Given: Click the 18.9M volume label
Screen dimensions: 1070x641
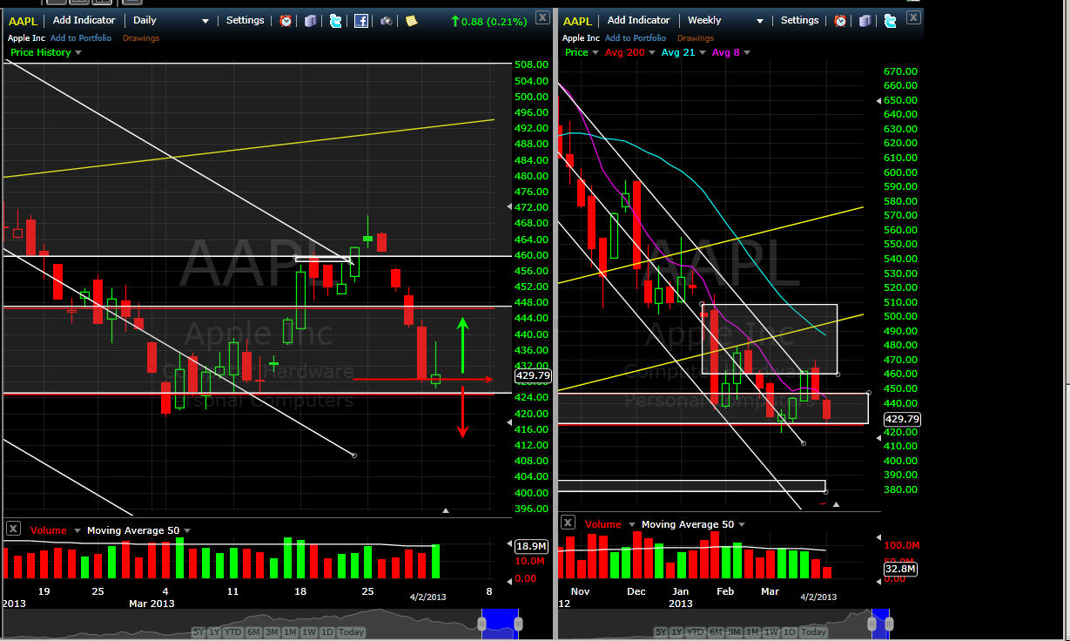Looking at the screenshot, I should (531, 546).
